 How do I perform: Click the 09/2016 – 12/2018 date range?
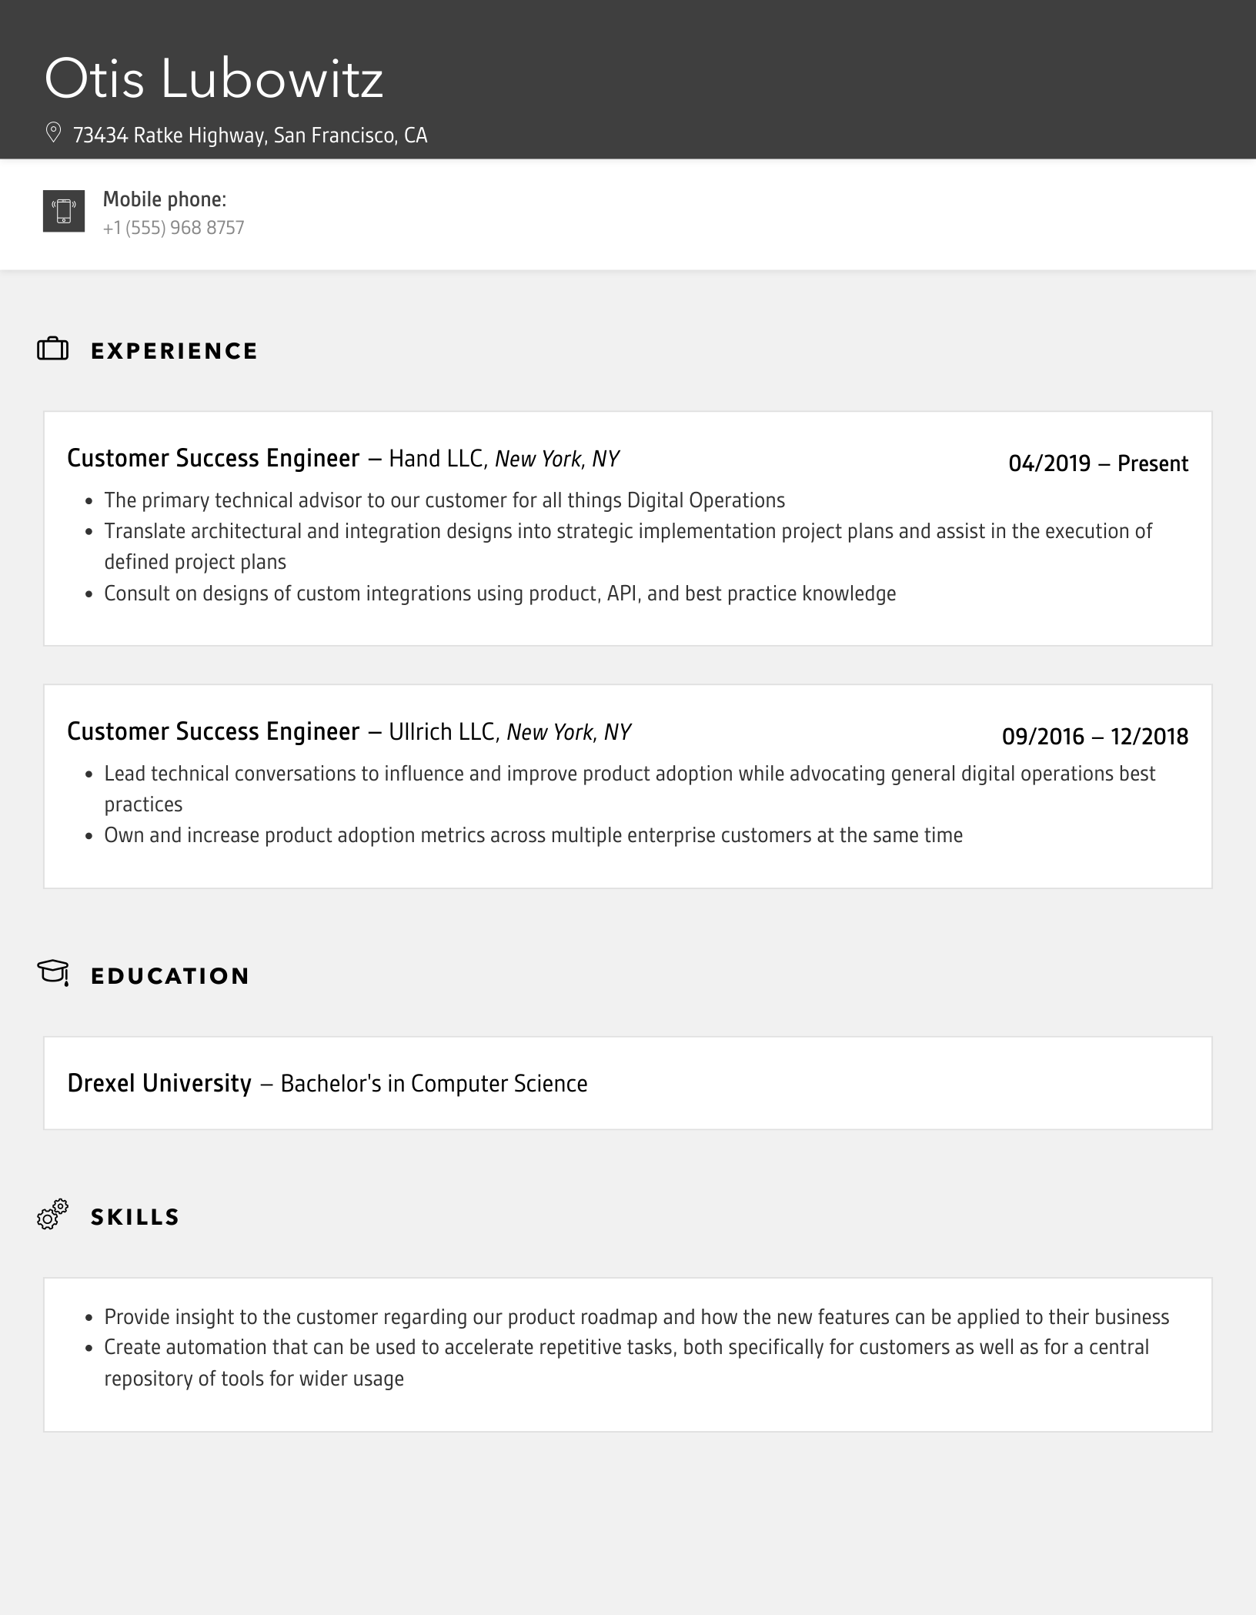[1094, 737]
